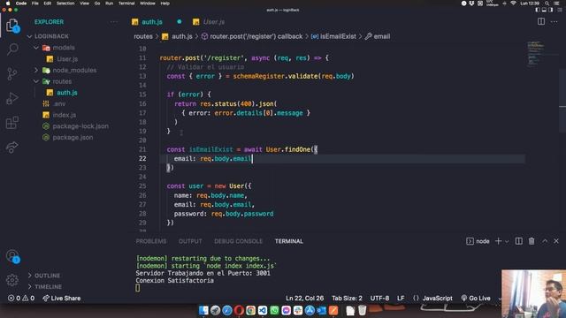Viewport: 566px width, 318px height.
Task: Click the code minimap preview
Action: pyautogui.click(x=536, y=53)
